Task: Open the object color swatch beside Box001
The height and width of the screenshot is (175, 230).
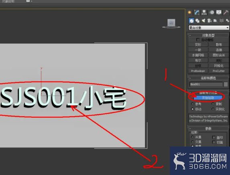Action: pos(226,84)
